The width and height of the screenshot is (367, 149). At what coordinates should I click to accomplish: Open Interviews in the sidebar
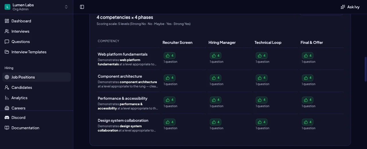36,31
